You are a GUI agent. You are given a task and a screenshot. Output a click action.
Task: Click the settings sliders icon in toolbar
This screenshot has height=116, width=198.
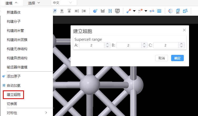117,11
